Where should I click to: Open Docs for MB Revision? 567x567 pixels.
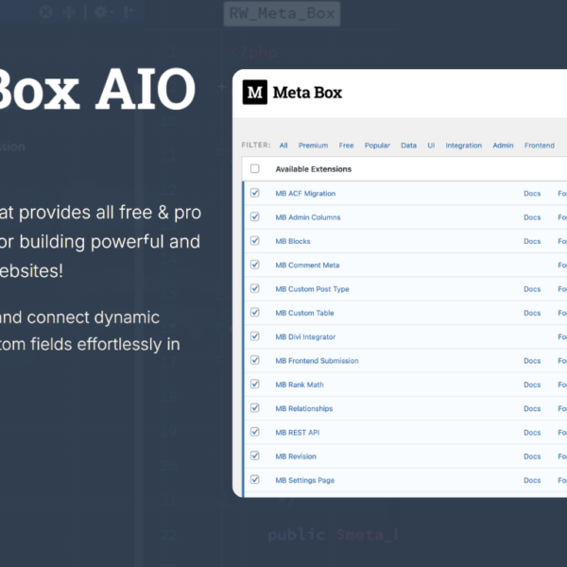pyautogui.click(x=532, y=456)
